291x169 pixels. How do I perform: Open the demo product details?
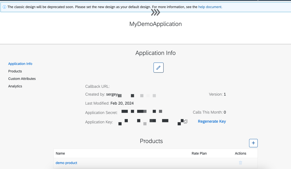(x=66, y=163)
